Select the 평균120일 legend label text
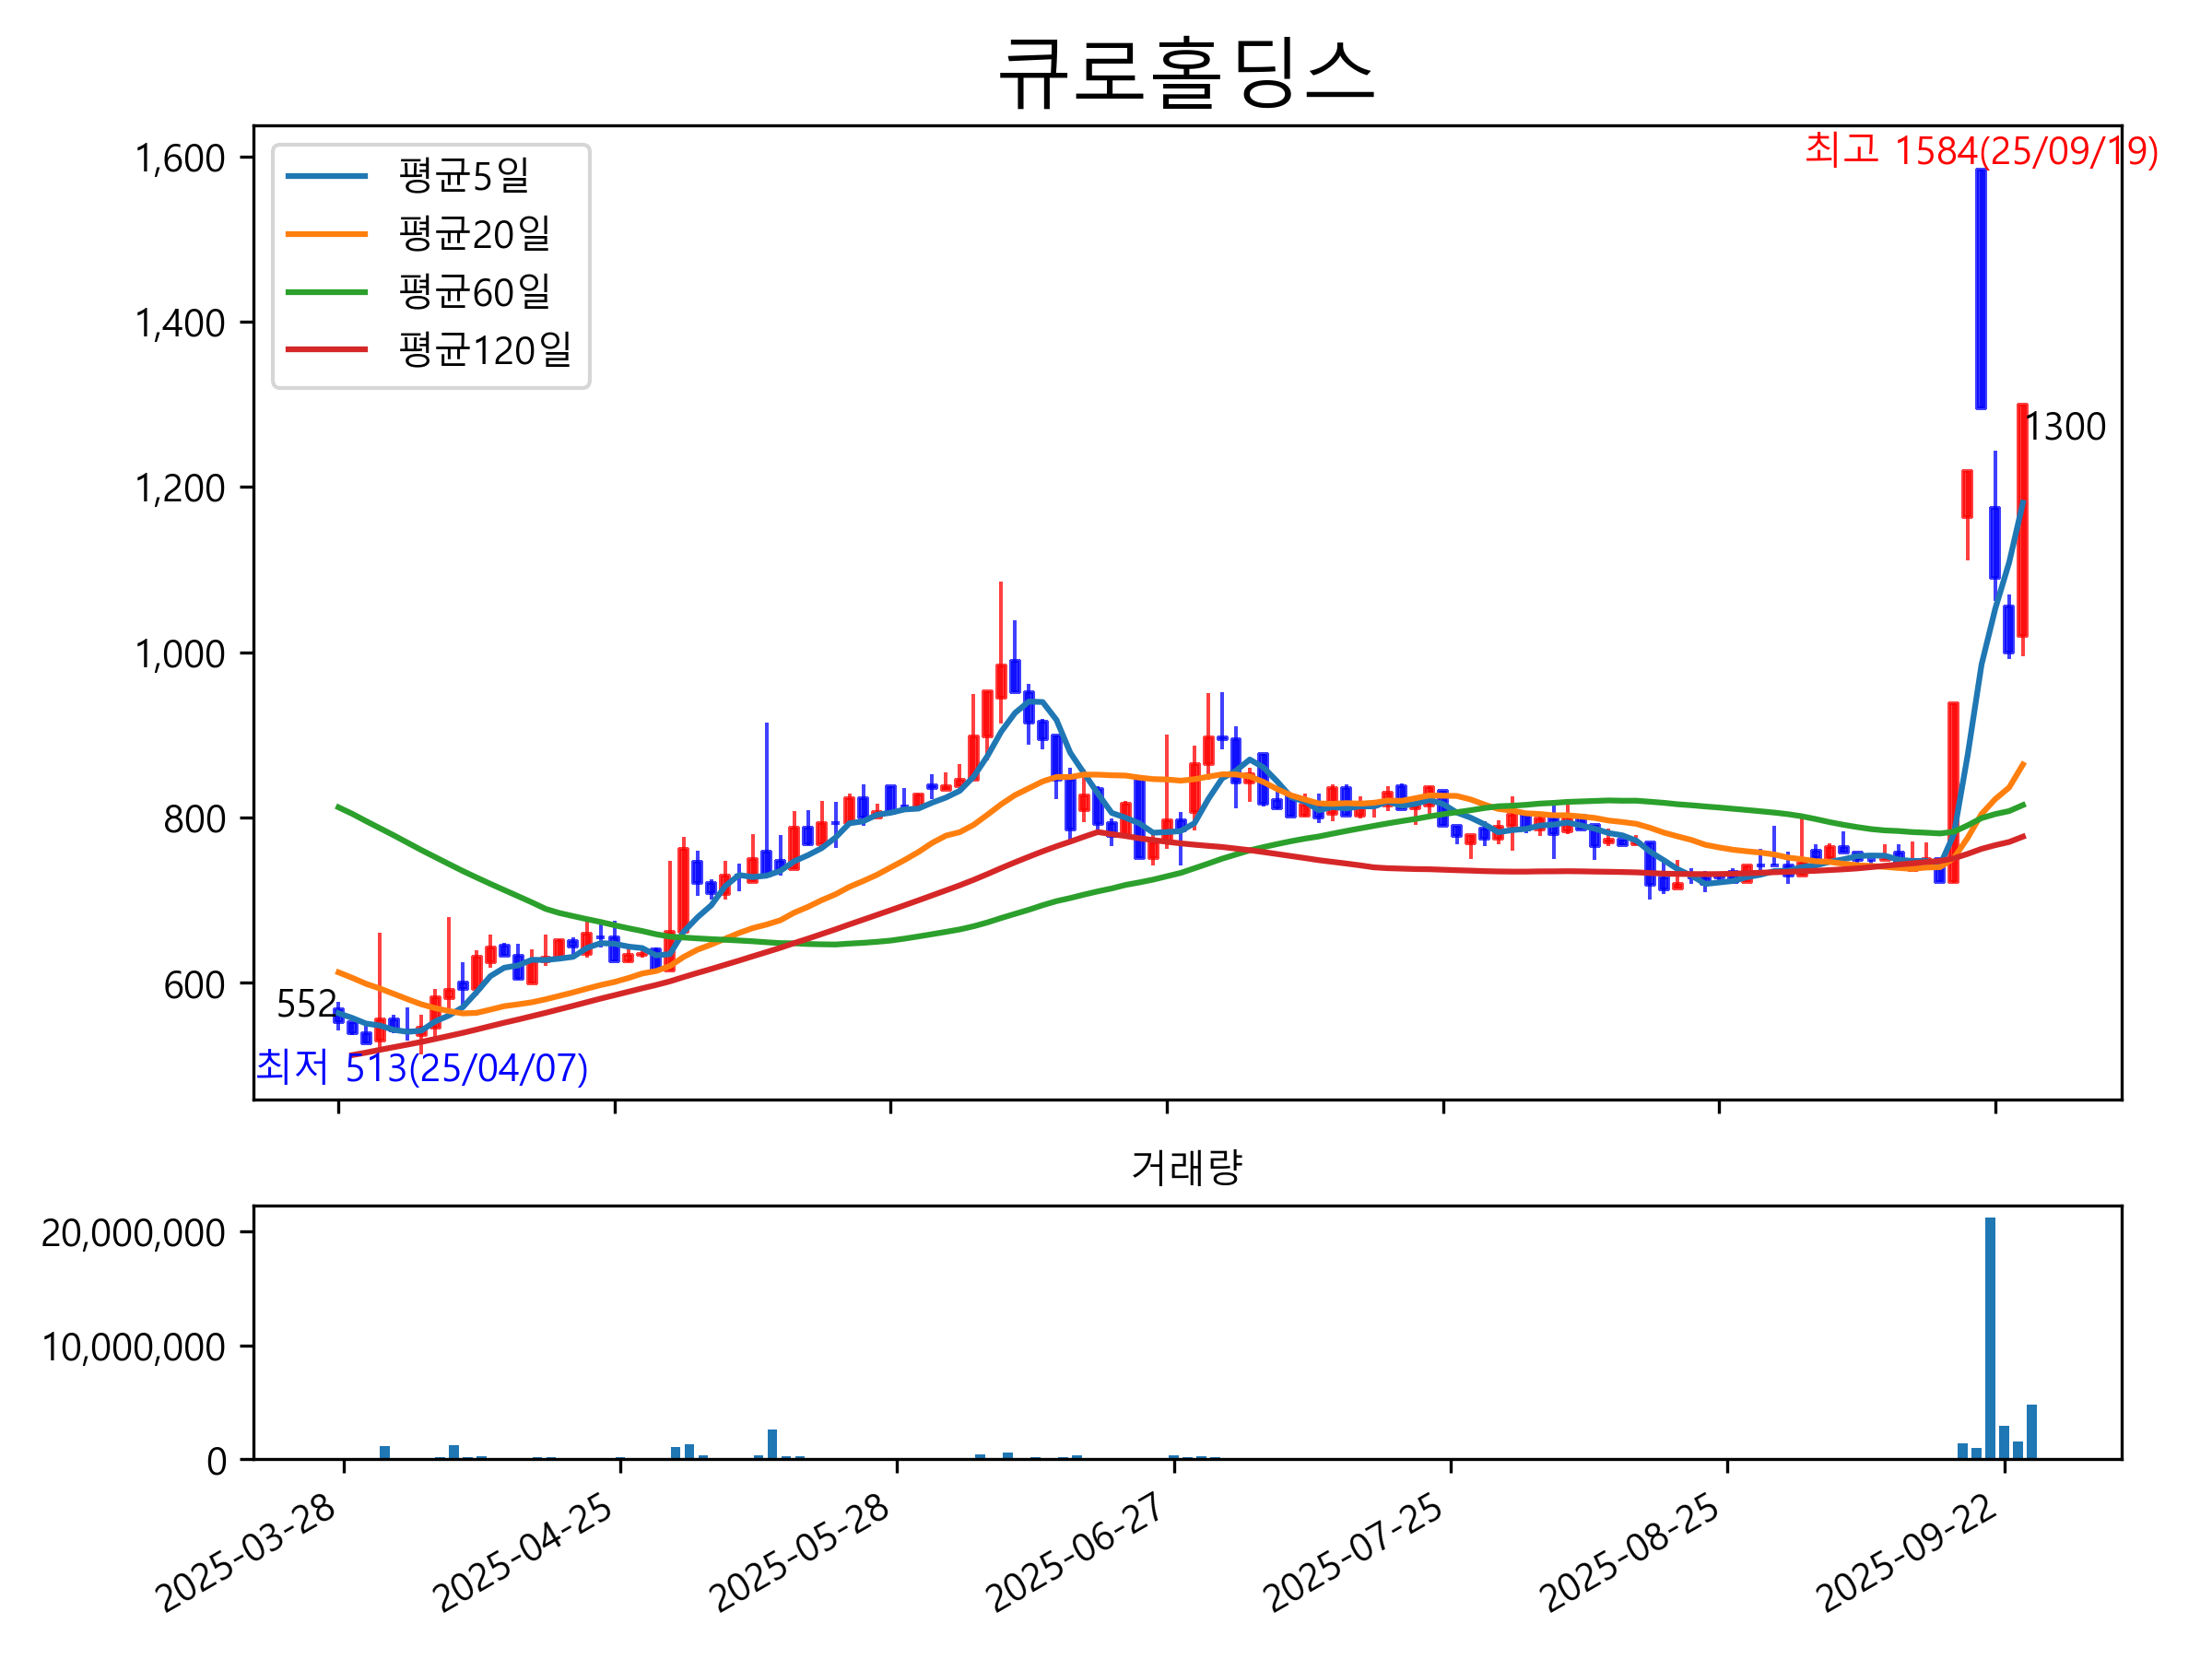2212x1659 pixels. pos(484,350)
